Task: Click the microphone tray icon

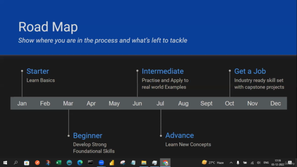Action: coord(238,163)
